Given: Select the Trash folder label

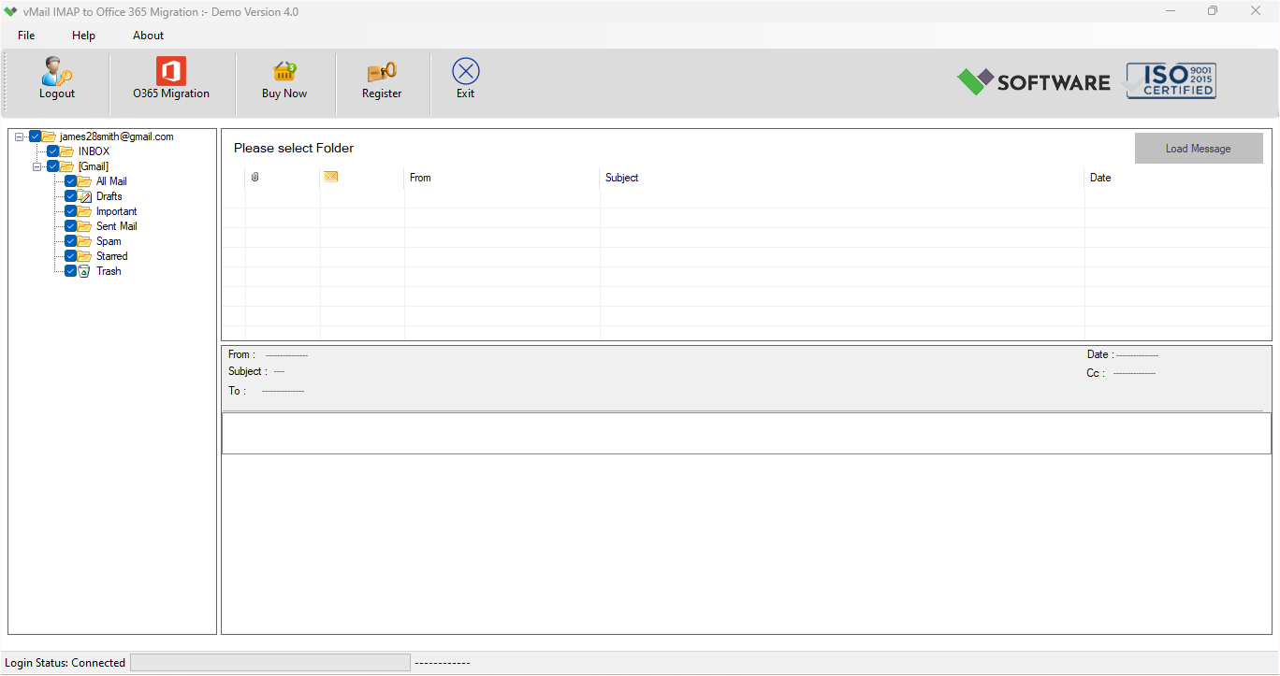Looking at the screenshot, I should 109,271.
